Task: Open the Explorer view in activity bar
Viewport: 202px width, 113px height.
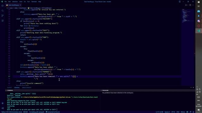Action: 3,6
